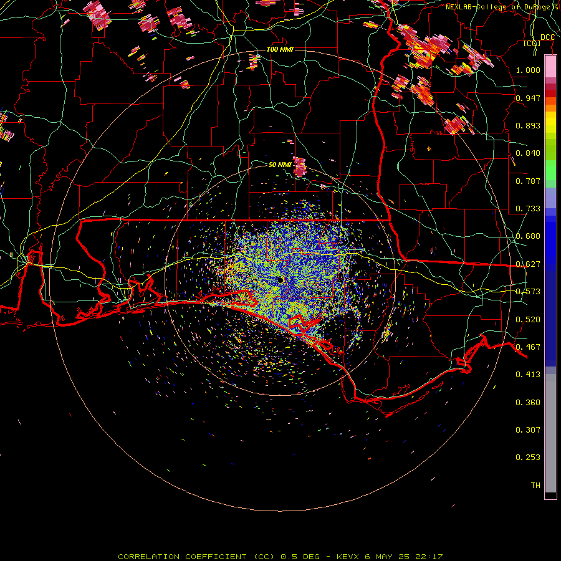Pick the red color scale segment
The image size is (561, 561).
(550, 93)
